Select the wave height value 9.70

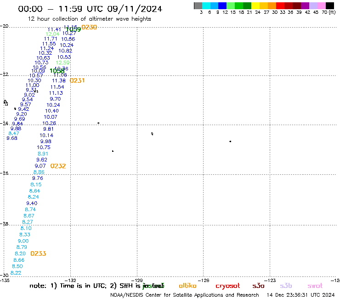(x=55, y=99)
